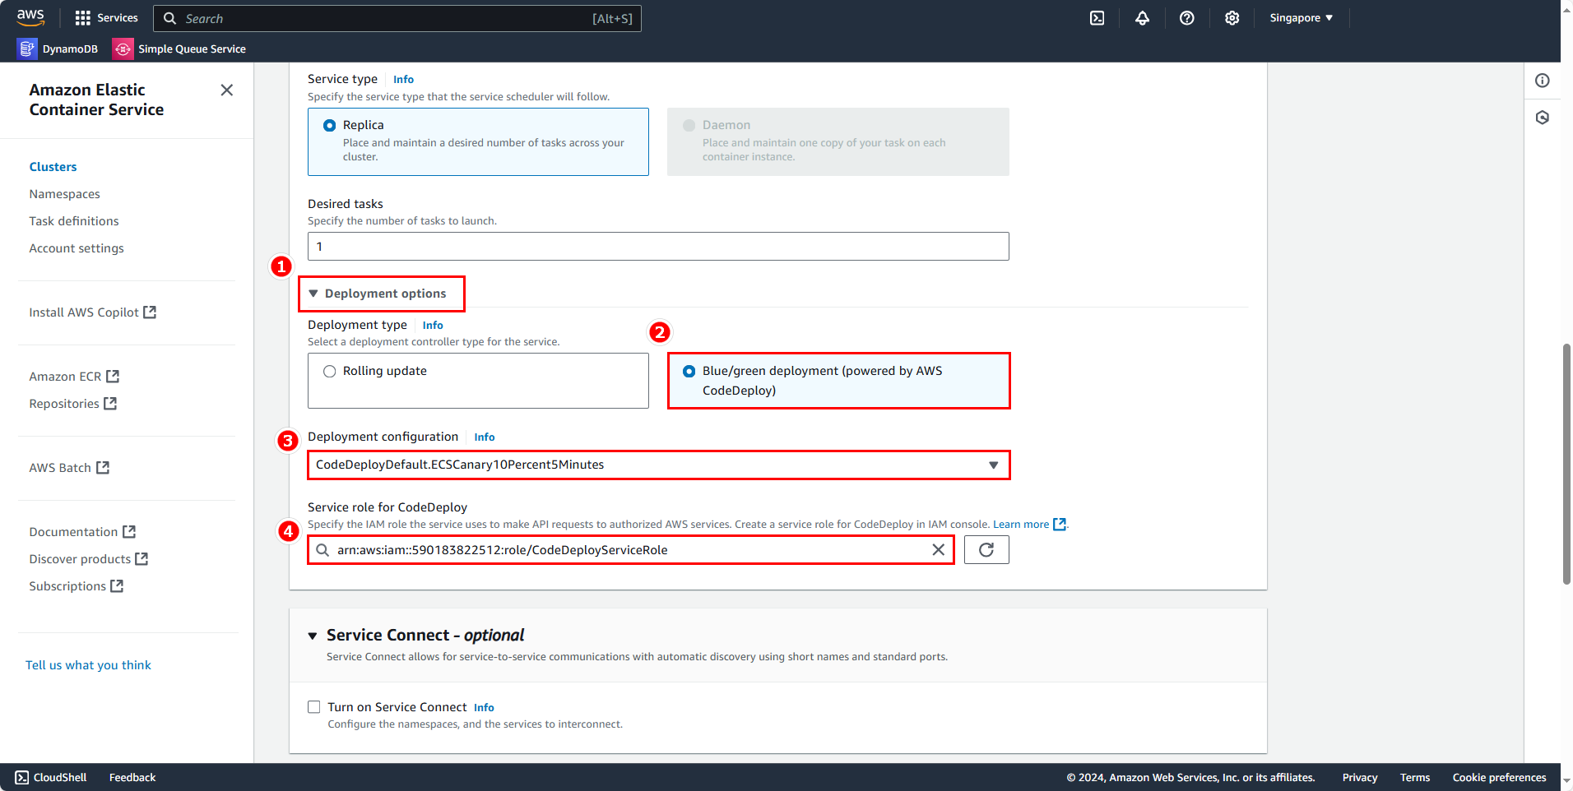
Task: Open the settings gear in top bar
Action: point(1232,18)
